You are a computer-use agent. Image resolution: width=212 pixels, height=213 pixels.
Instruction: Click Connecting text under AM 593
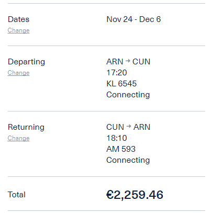tap(128, 160)
